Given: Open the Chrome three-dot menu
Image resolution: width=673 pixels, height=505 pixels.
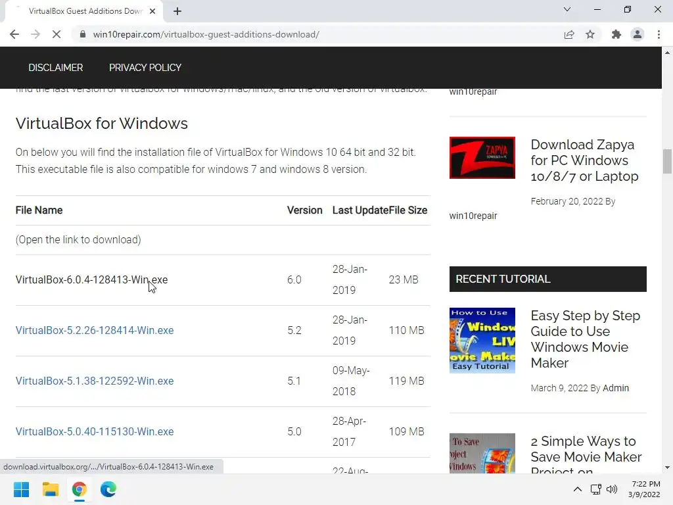Looking at the screenshot, I should (x=659, y=34).
